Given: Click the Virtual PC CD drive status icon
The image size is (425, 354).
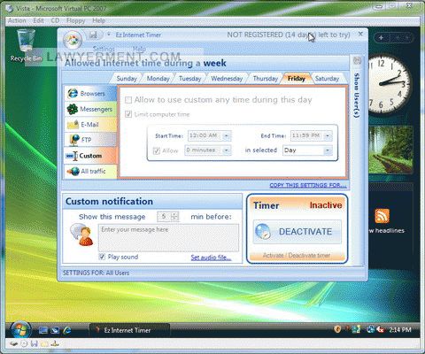Looking at the screenshot, I should (25, 344).
